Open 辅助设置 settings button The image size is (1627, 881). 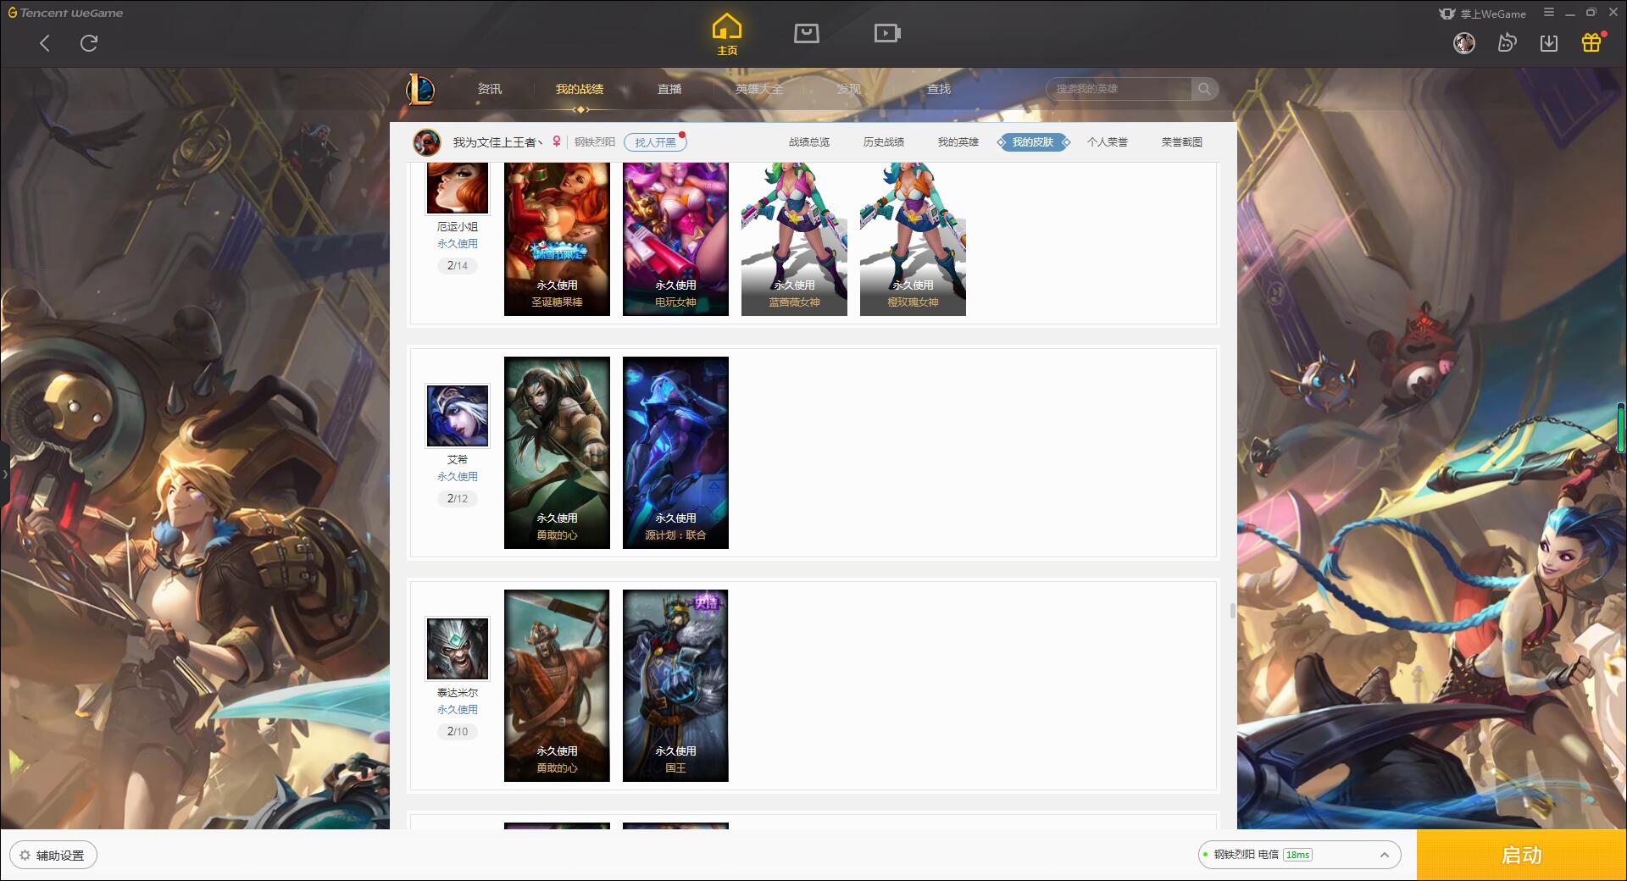(x=53, y=856)
